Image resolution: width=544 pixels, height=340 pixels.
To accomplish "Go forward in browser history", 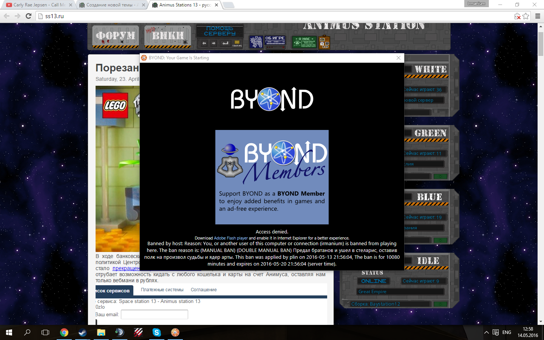I will 17,16.
